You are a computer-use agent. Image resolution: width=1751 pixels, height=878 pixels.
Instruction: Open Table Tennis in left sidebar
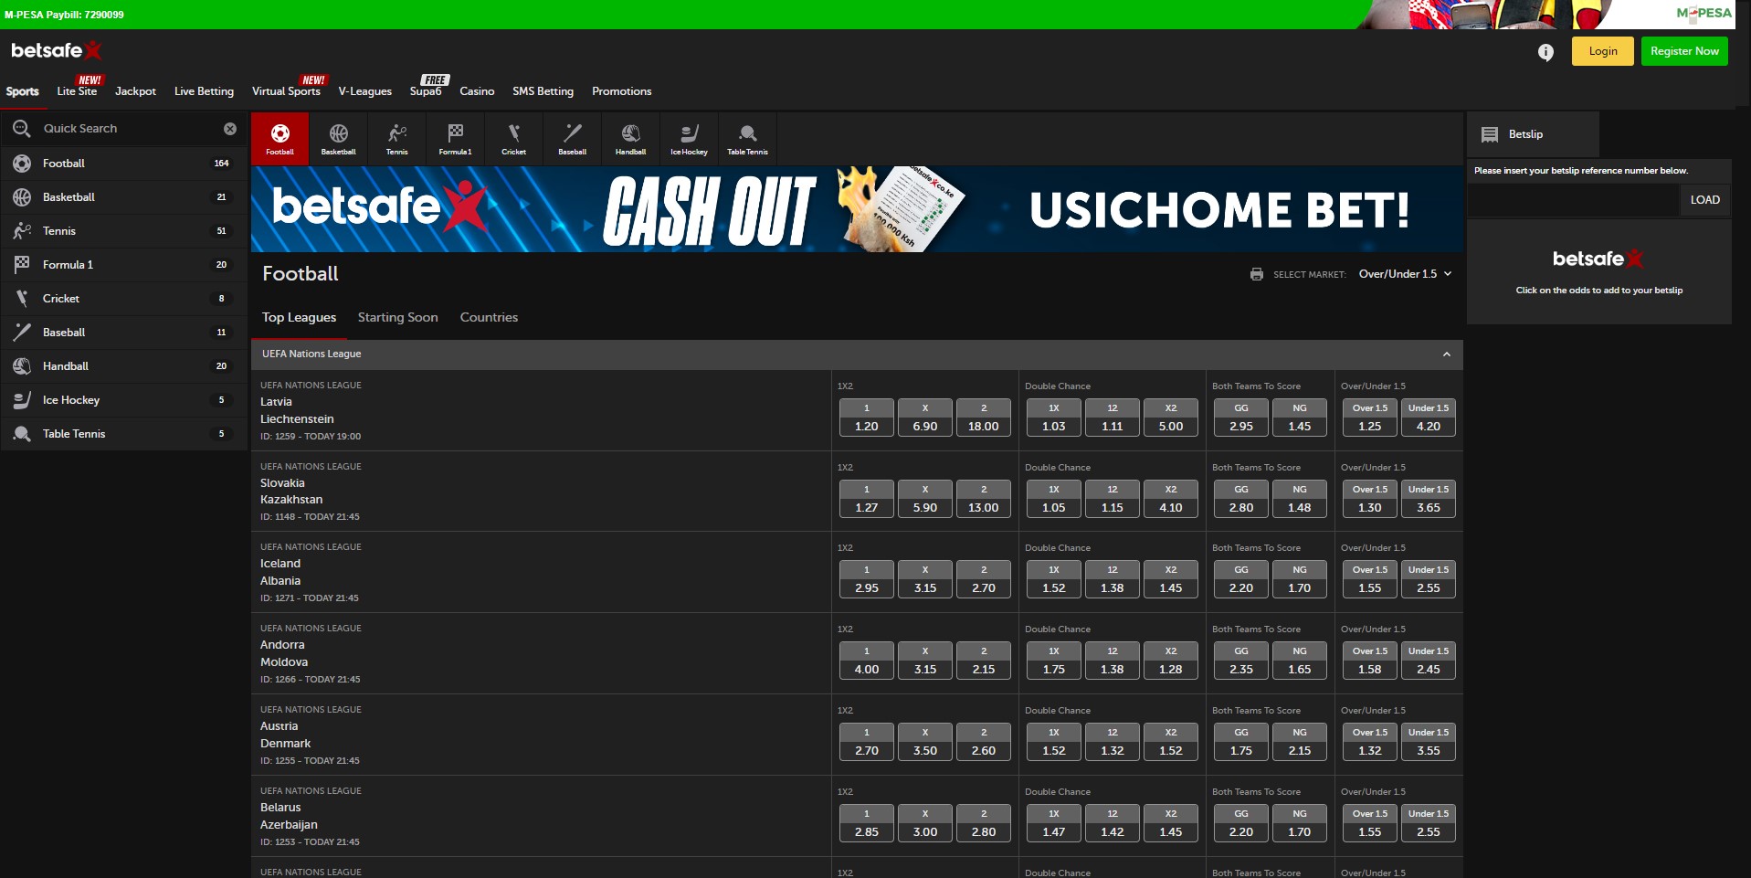[123, 434]
